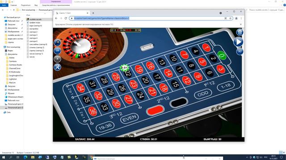Reload the page in Chrome
This screenshot has width=286, height=160.
[x=66, y=18]
